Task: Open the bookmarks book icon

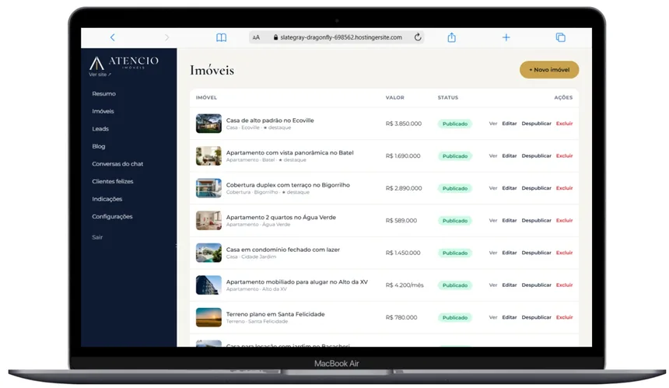Action: (221, 37)
